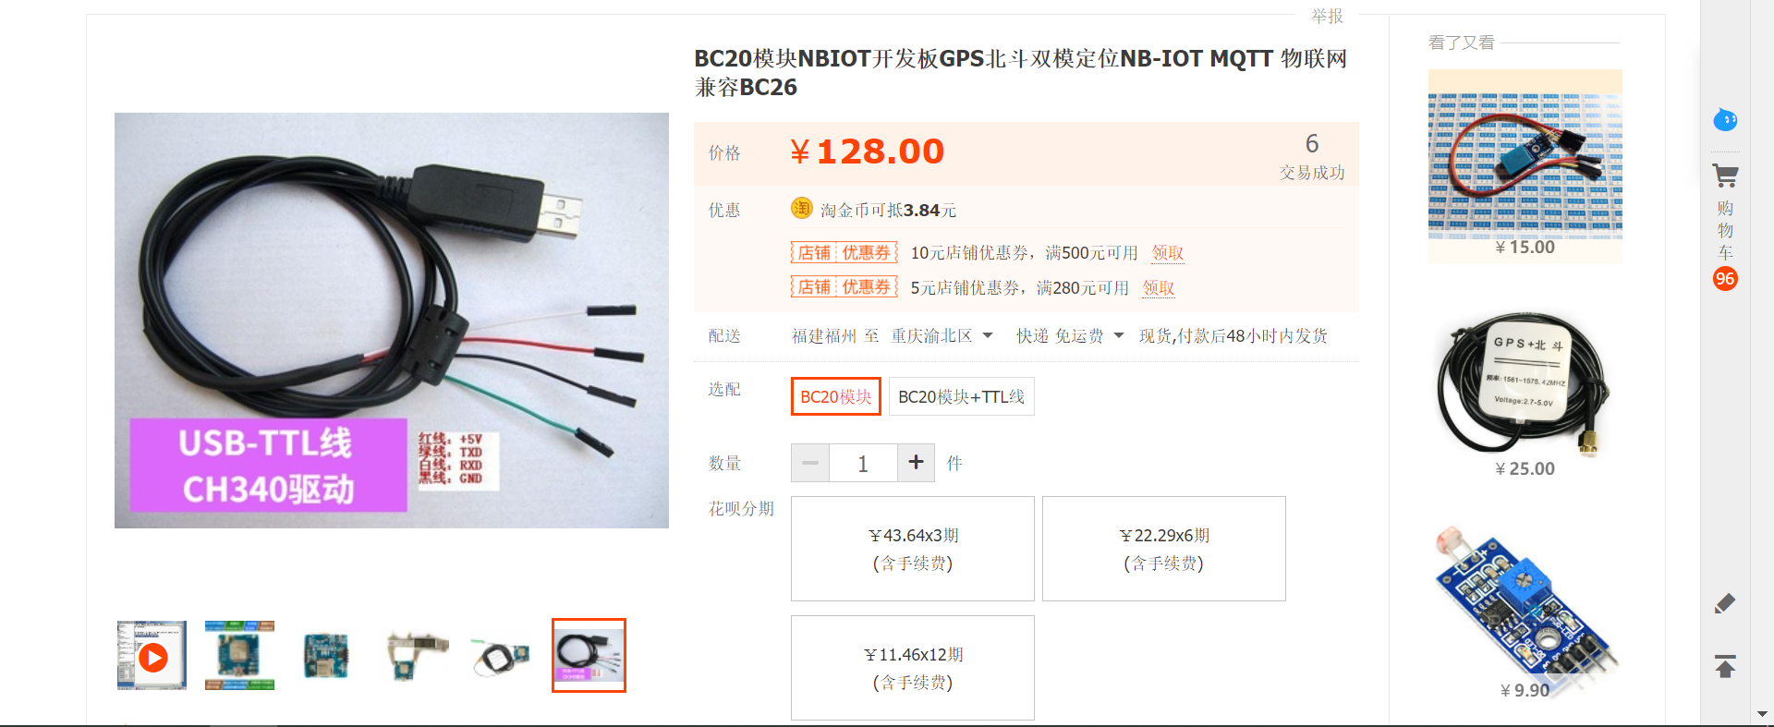The image size is (1774, 727).
Task: Increase quantity with the plus button
Action: point(916,463)
